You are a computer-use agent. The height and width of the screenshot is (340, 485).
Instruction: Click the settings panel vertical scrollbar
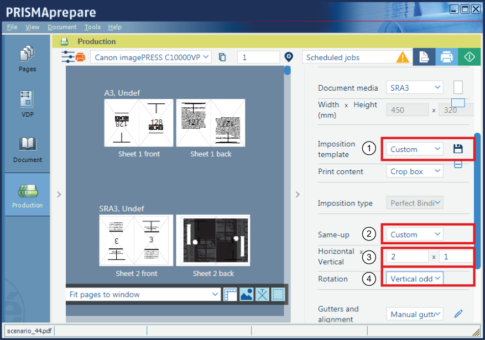click(x=477, y=177)
